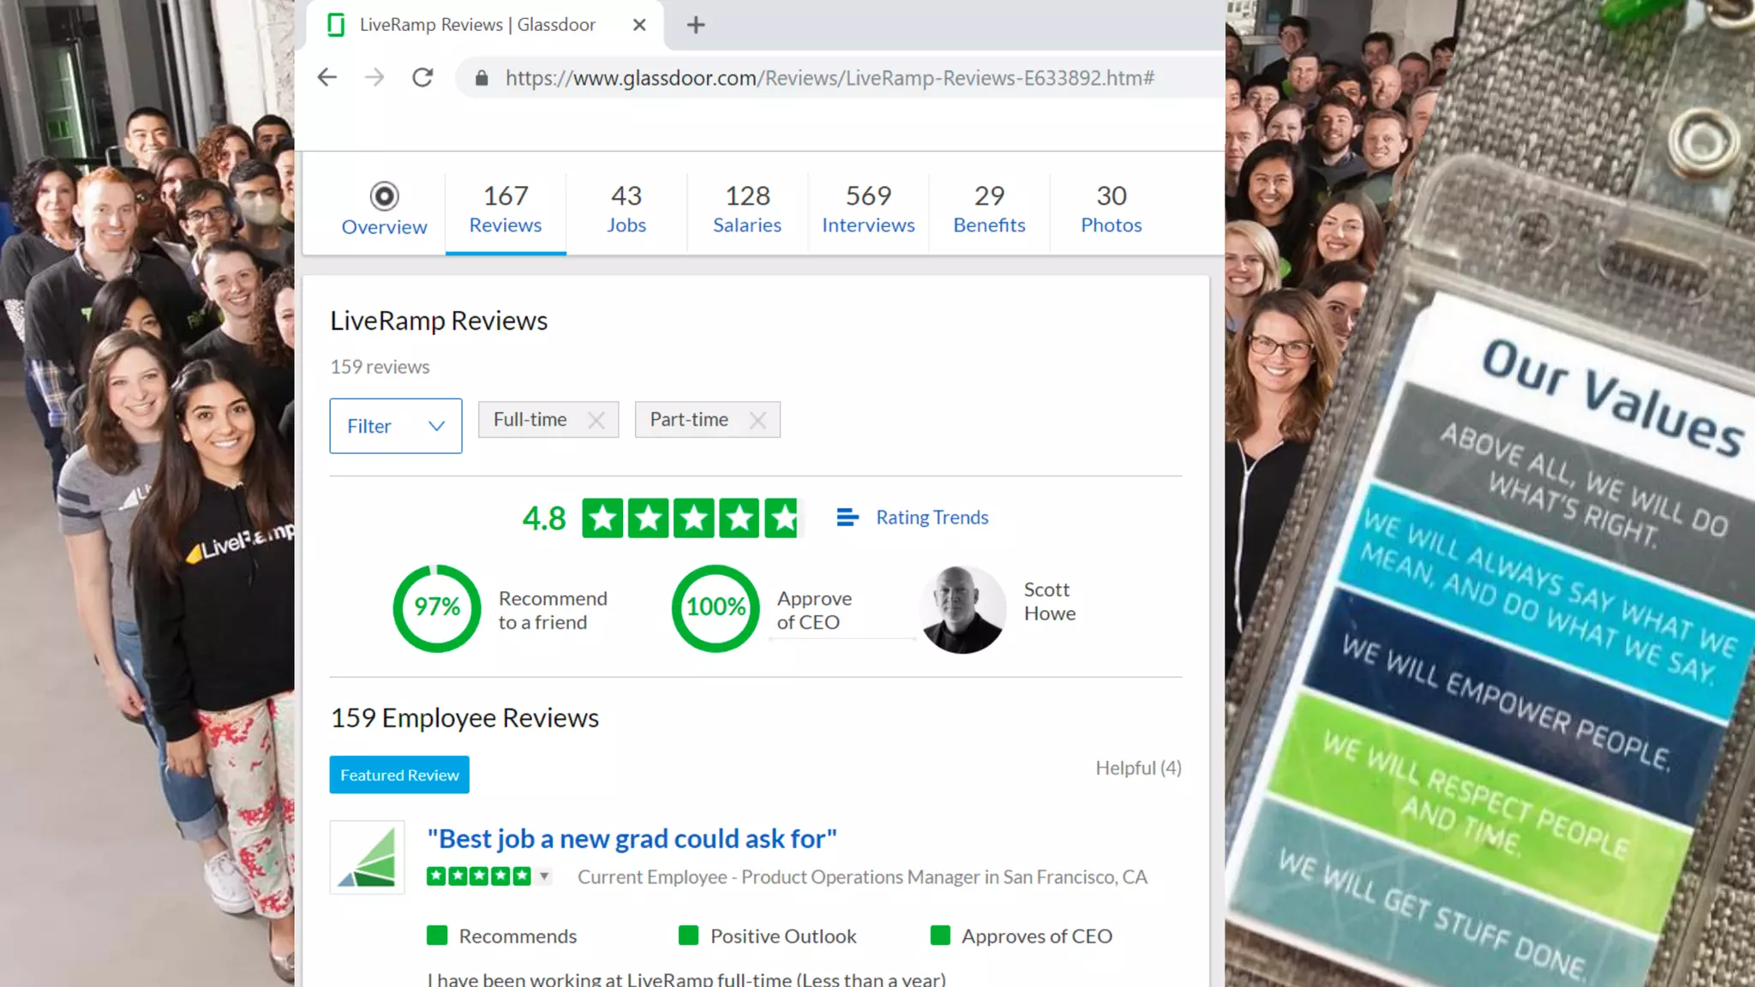The width and height of the screenshot is (1755, 987).
Task: Click the glassdoor URL address bar
Action: [830, 78]
